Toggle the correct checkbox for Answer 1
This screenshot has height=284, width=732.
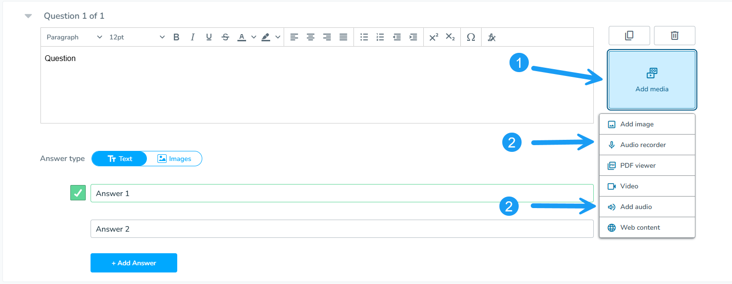[x=78, y=193]
